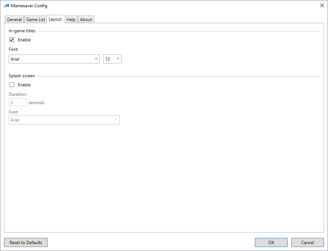Viewport: 328px width, 251px height.
Task: Switch to the General tab
Action: [x=14, y=19]
